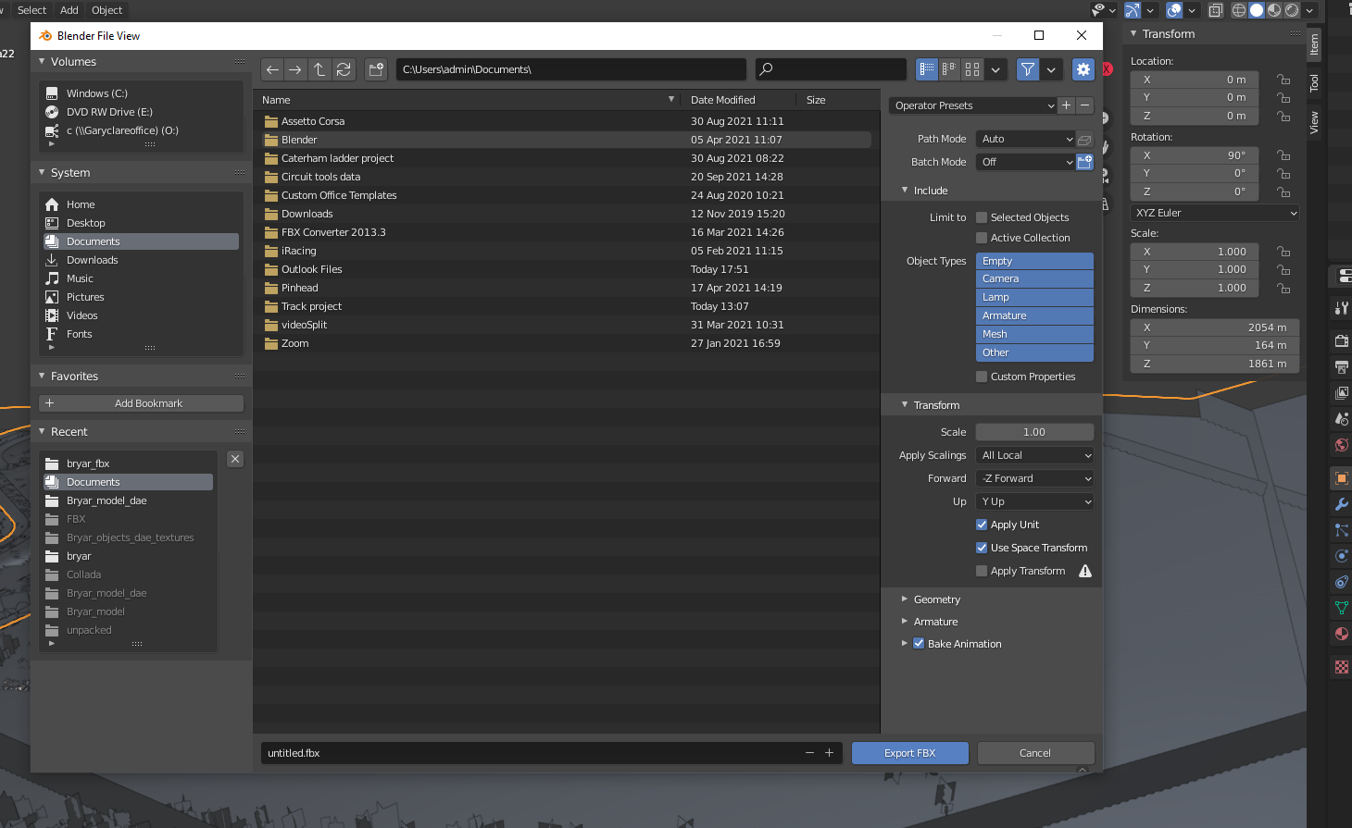Open the Item sidebar tab

[1314, 44]
